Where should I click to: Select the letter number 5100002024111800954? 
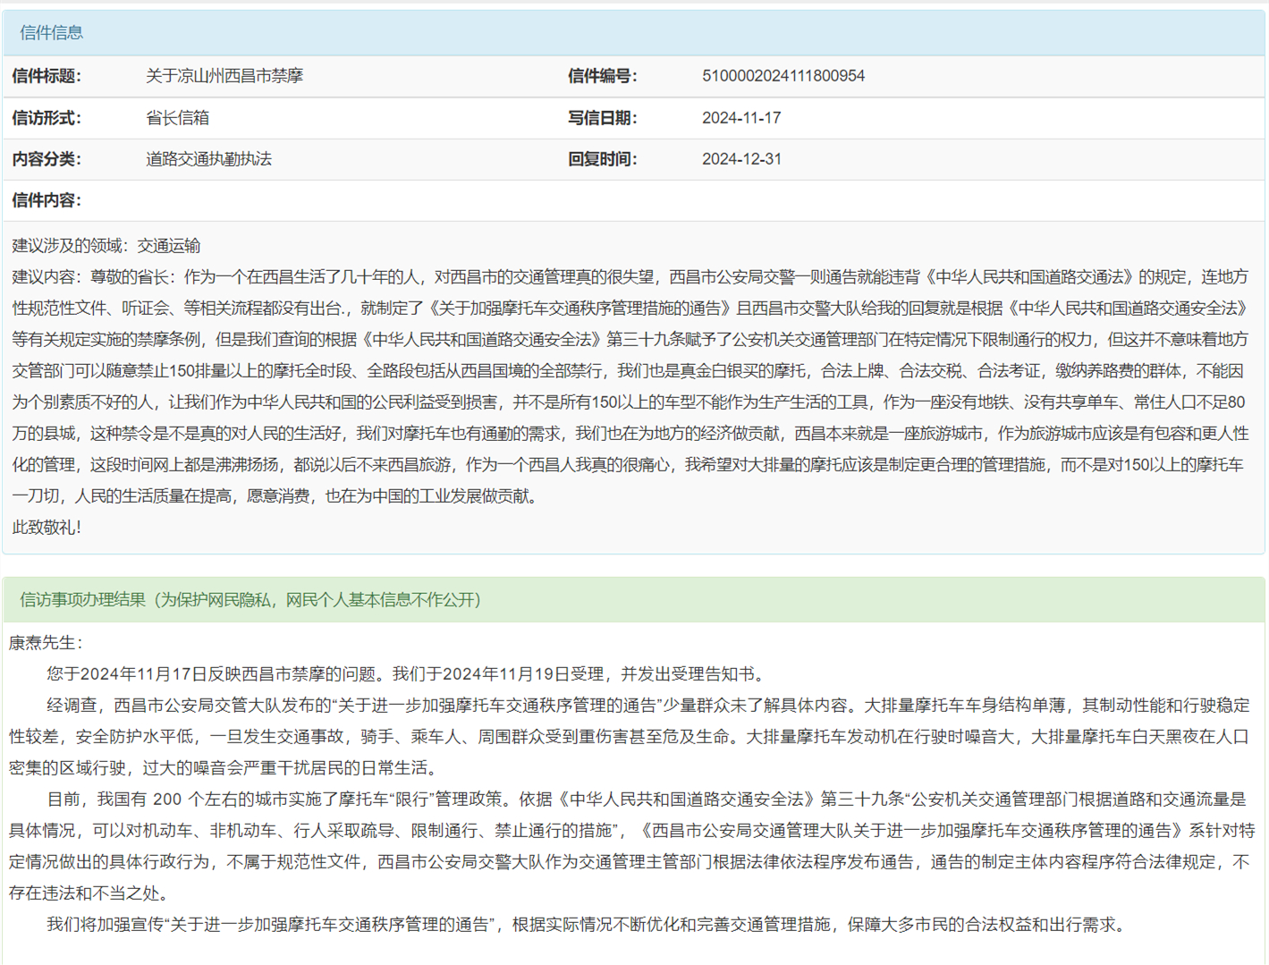coord(783,76)
